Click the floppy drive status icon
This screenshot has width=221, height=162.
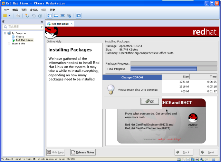[x=188, y=160]
